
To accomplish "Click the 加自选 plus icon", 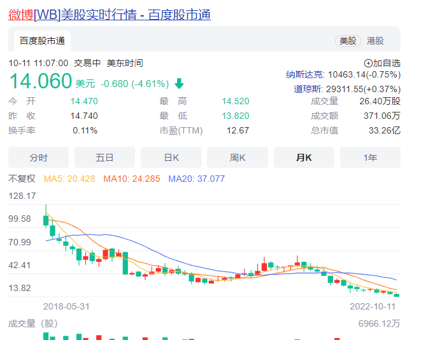I will click(368, 64).
